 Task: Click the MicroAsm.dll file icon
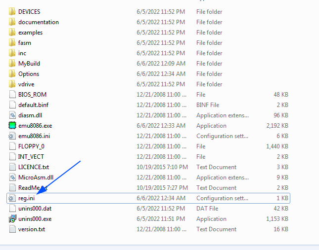[12, 178]
